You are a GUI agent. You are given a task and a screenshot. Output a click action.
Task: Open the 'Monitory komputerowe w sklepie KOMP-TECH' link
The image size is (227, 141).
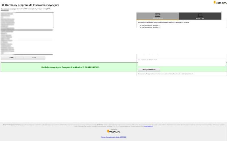click(113, 137)
